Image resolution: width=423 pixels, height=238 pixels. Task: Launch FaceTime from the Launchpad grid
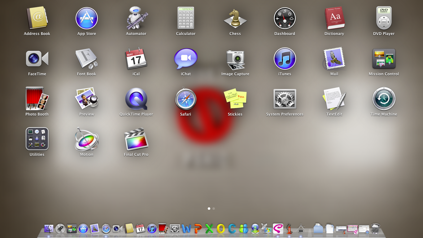pyautogui.click(x=37, y=59)
